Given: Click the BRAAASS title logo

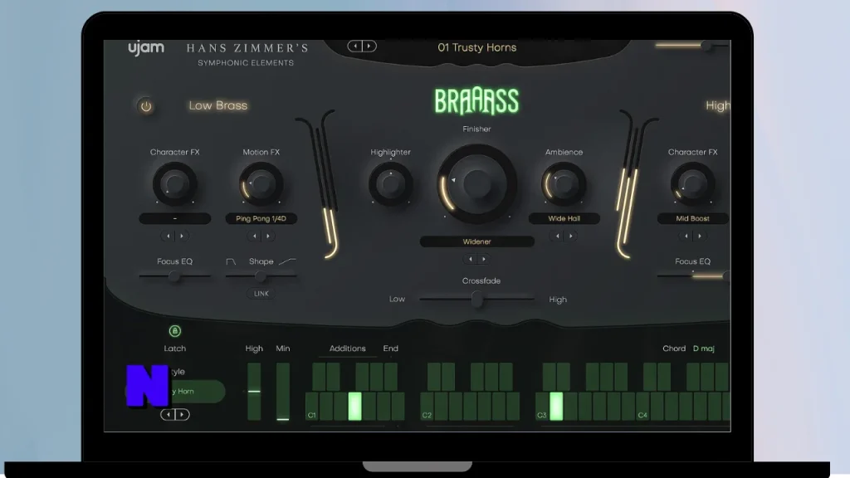Looking at the screenshot, I should pos(476,101).
